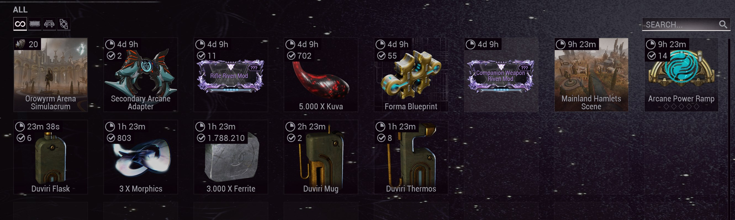This screenshot has width=735, height=220.
Task: Select the Duviri Mug decoration
Action: point(321,157)
